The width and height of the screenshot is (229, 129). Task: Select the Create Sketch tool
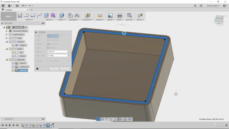click(20, 15)
